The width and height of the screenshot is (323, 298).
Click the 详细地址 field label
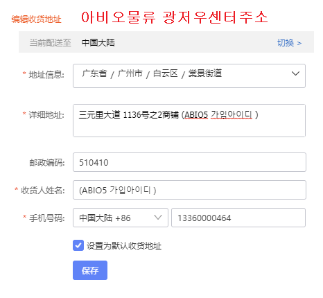tap(46, 114)
